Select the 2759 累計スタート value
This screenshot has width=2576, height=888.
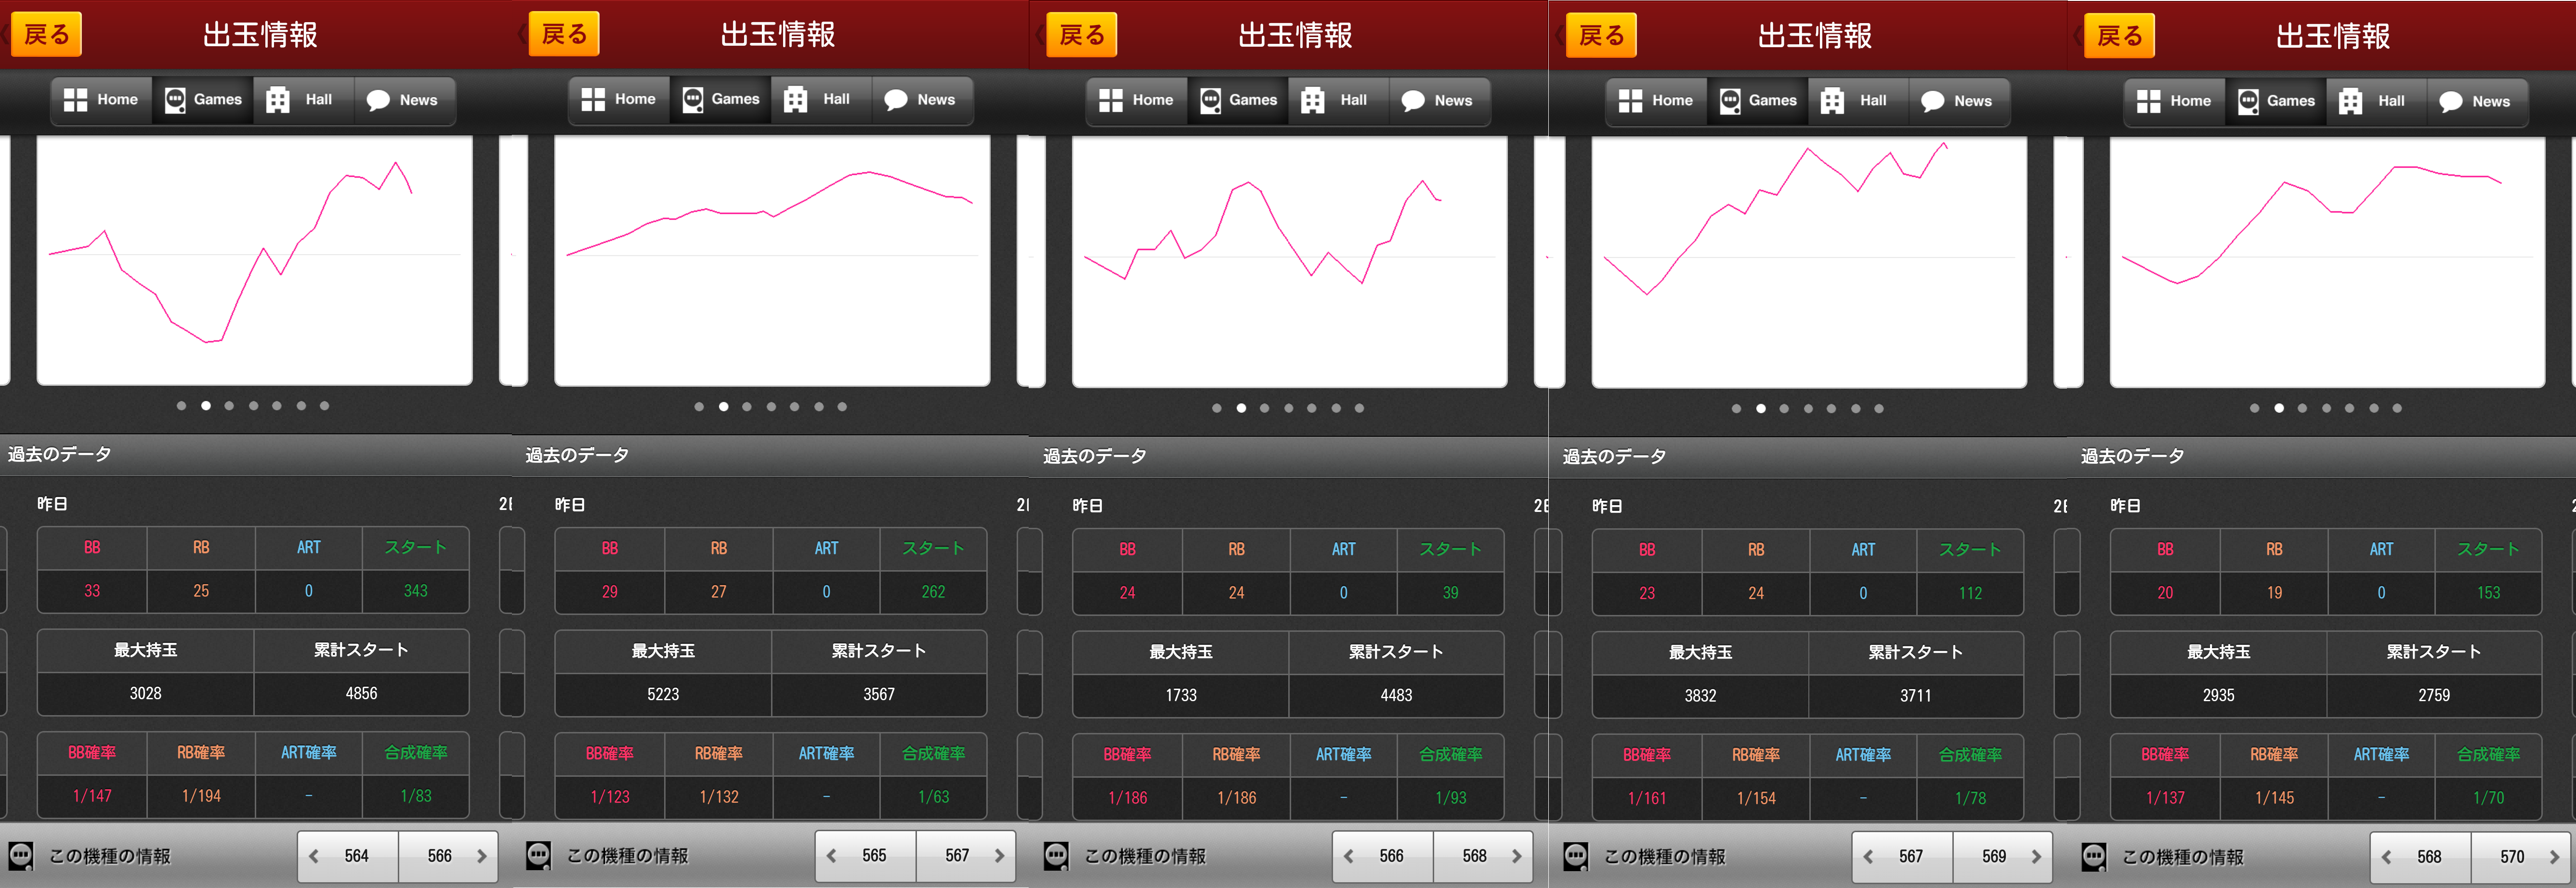pyautogui.click(x=2434, y=696)
